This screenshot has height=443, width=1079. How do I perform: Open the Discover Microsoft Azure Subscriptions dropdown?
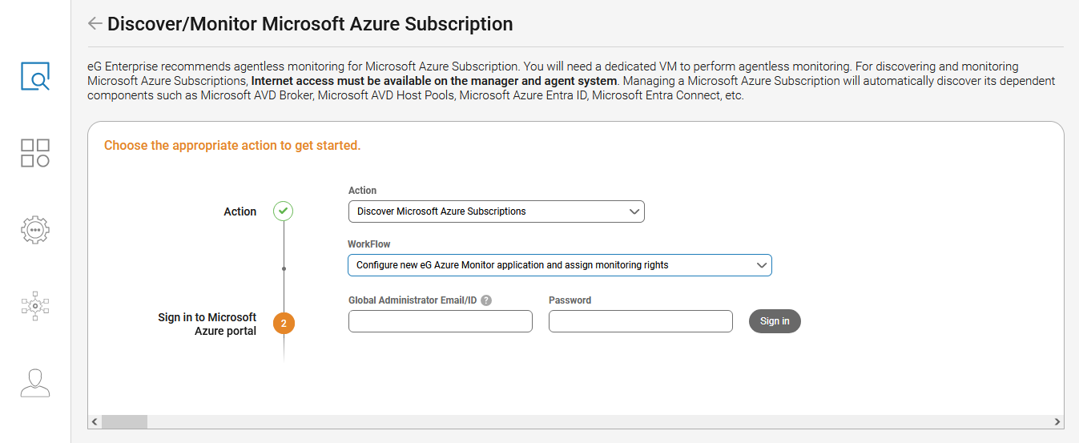click(x=496, y=211)
